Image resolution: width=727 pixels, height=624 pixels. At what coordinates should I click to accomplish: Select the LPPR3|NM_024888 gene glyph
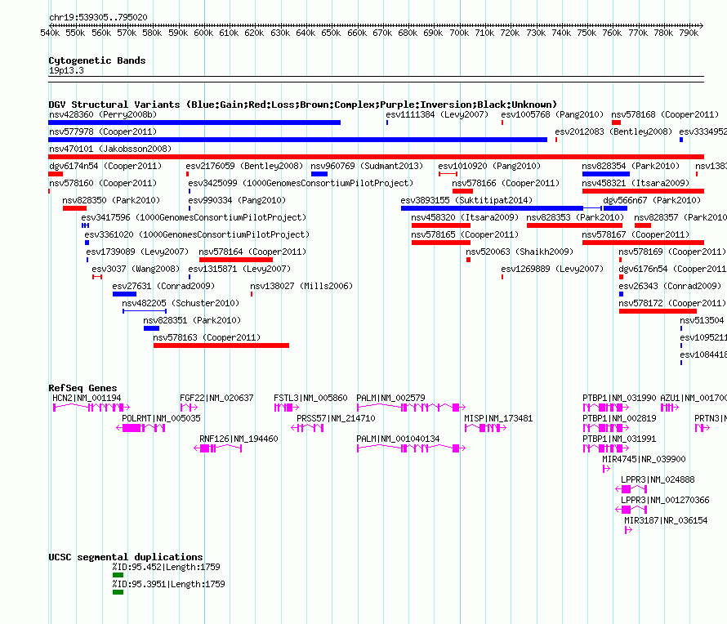coord(631,489)
